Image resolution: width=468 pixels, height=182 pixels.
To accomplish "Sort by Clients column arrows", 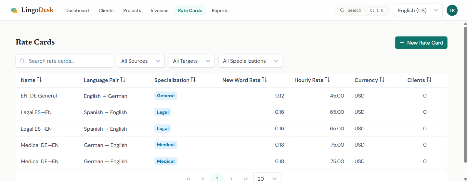I will pyautogui.click(x=429, y=80).
